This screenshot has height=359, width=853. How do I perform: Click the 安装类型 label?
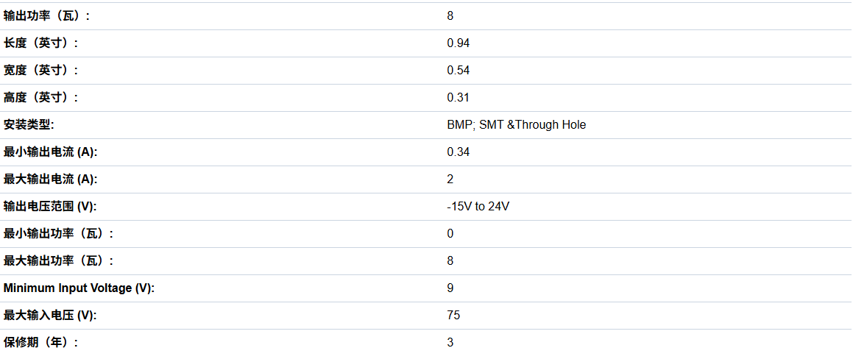coord(29,124)
